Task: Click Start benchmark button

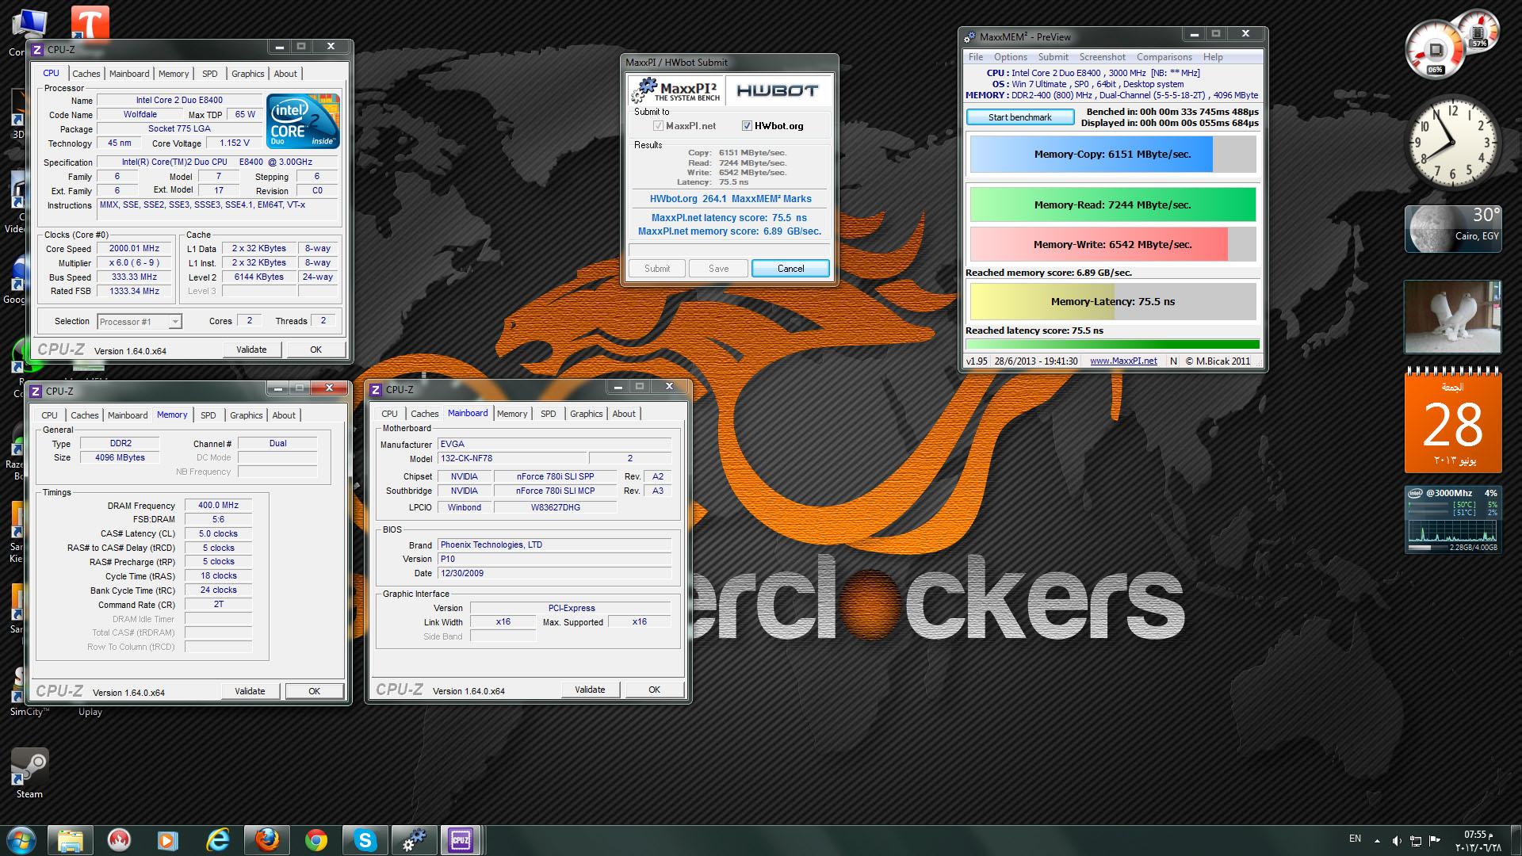Action: pos(1020,117)
